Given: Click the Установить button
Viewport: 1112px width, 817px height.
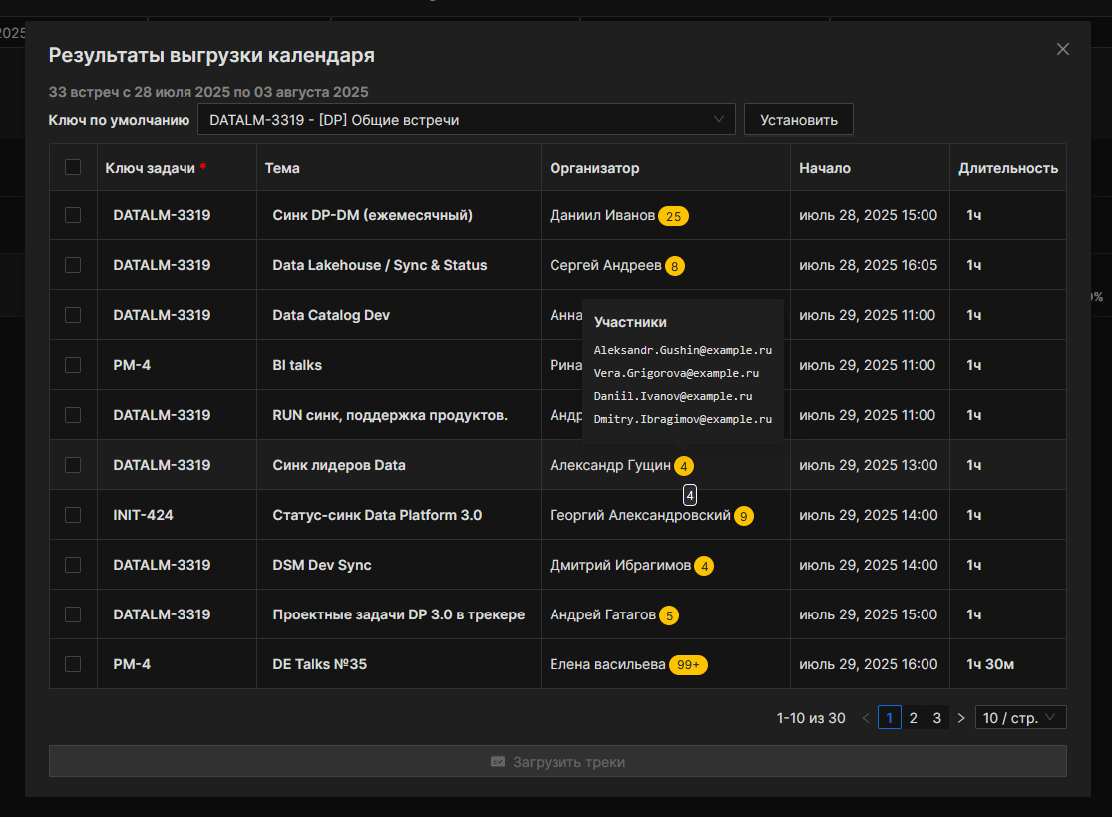Looking at the screenshot, I should (x=799, y=119).
